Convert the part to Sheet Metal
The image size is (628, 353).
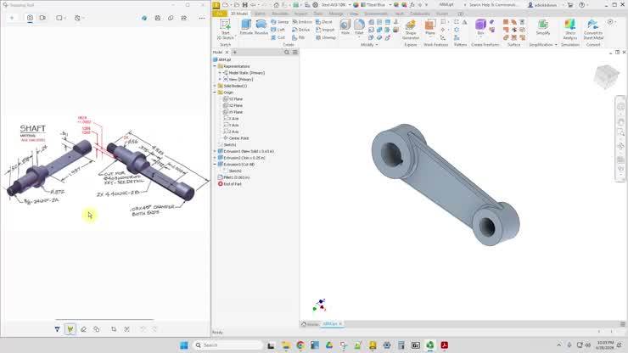click(593, 30)
